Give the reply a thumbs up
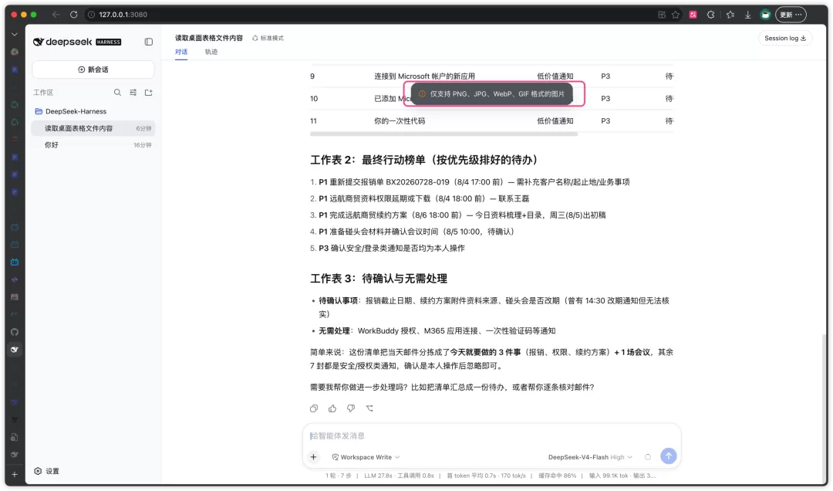Viewport: 833px width, 491px height. click(x=332, y=409)
